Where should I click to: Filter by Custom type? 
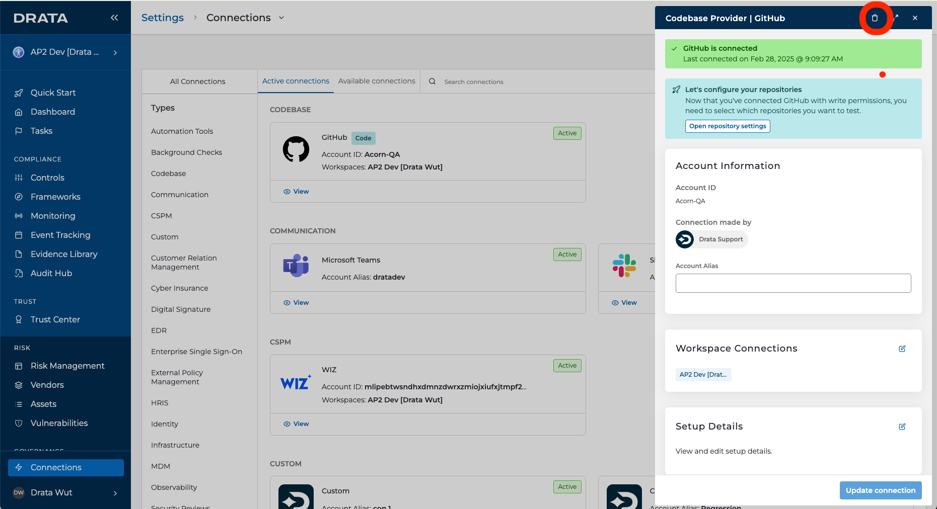pos(165,237)
